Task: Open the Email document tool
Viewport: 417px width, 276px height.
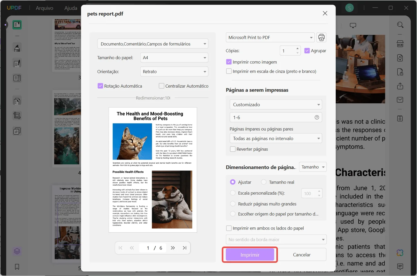Action: click(400, 100)
